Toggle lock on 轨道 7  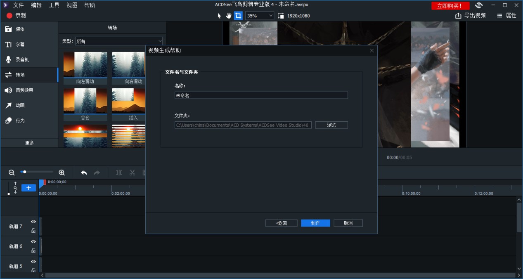click(33, 231)
